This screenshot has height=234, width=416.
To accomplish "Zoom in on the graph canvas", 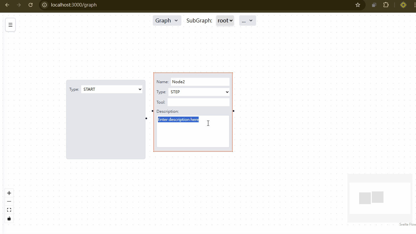I will tap(9, 193).
